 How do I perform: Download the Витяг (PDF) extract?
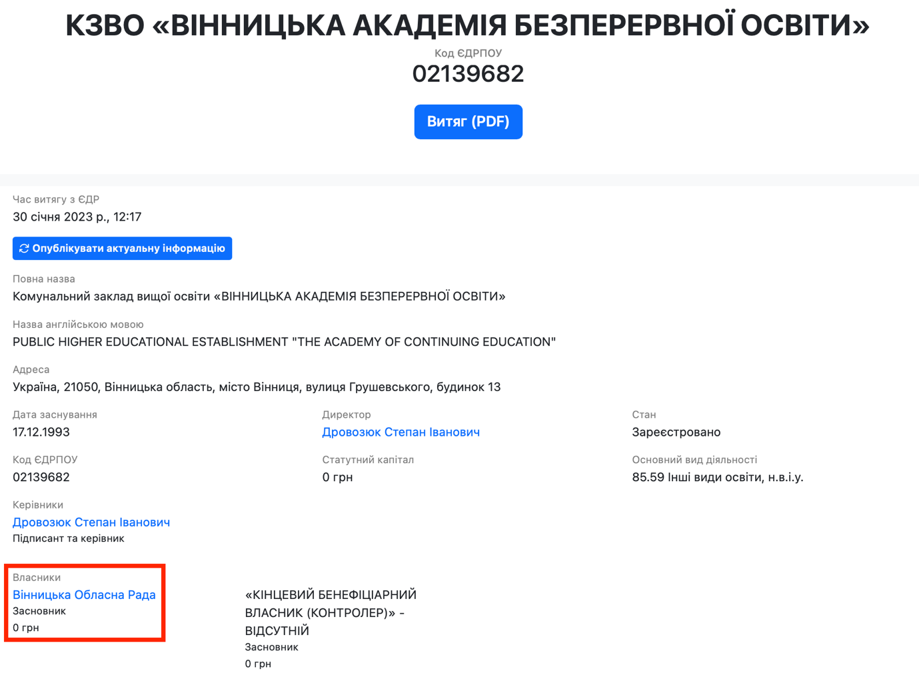coord(468,122)
